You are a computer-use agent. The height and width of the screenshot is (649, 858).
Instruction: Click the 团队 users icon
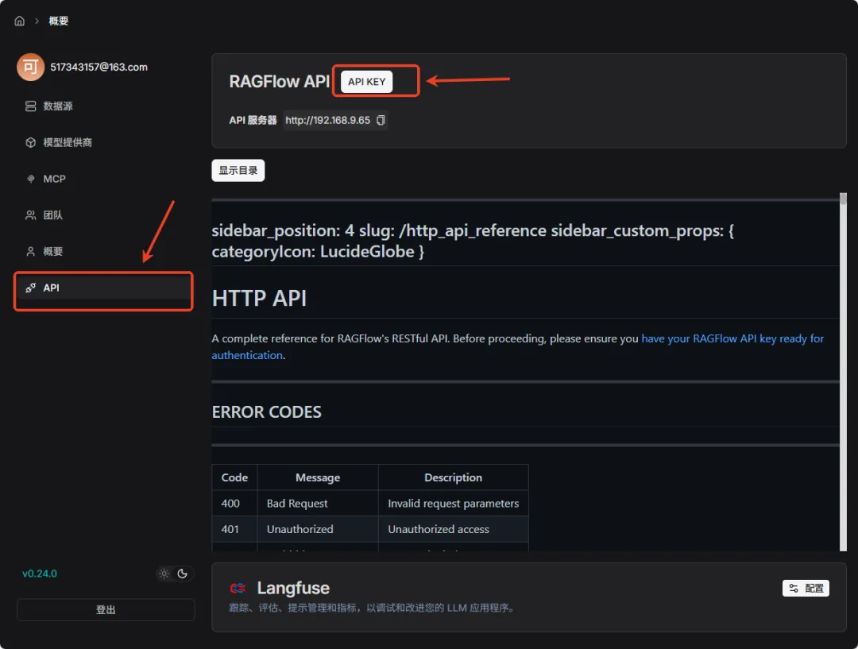pyautogui.click(x=31, y=215)
